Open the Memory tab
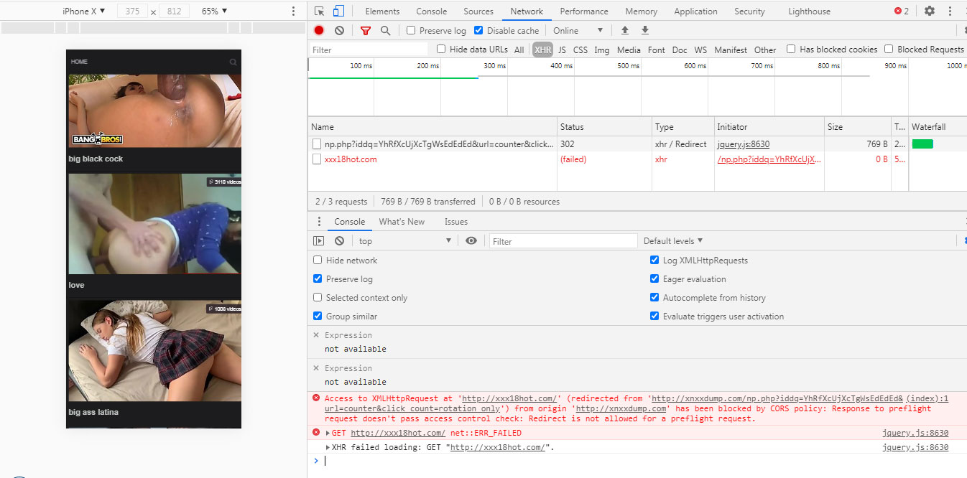The image size is (967, 478). [x=642, y=11]
